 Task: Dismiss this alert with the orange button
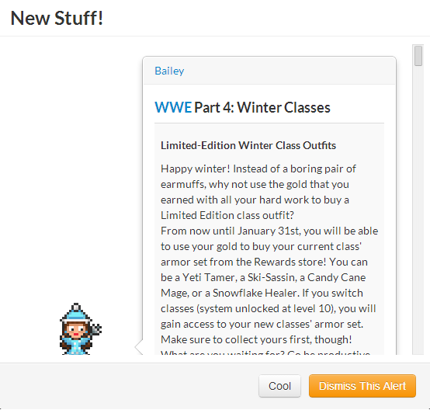[362, 386]
